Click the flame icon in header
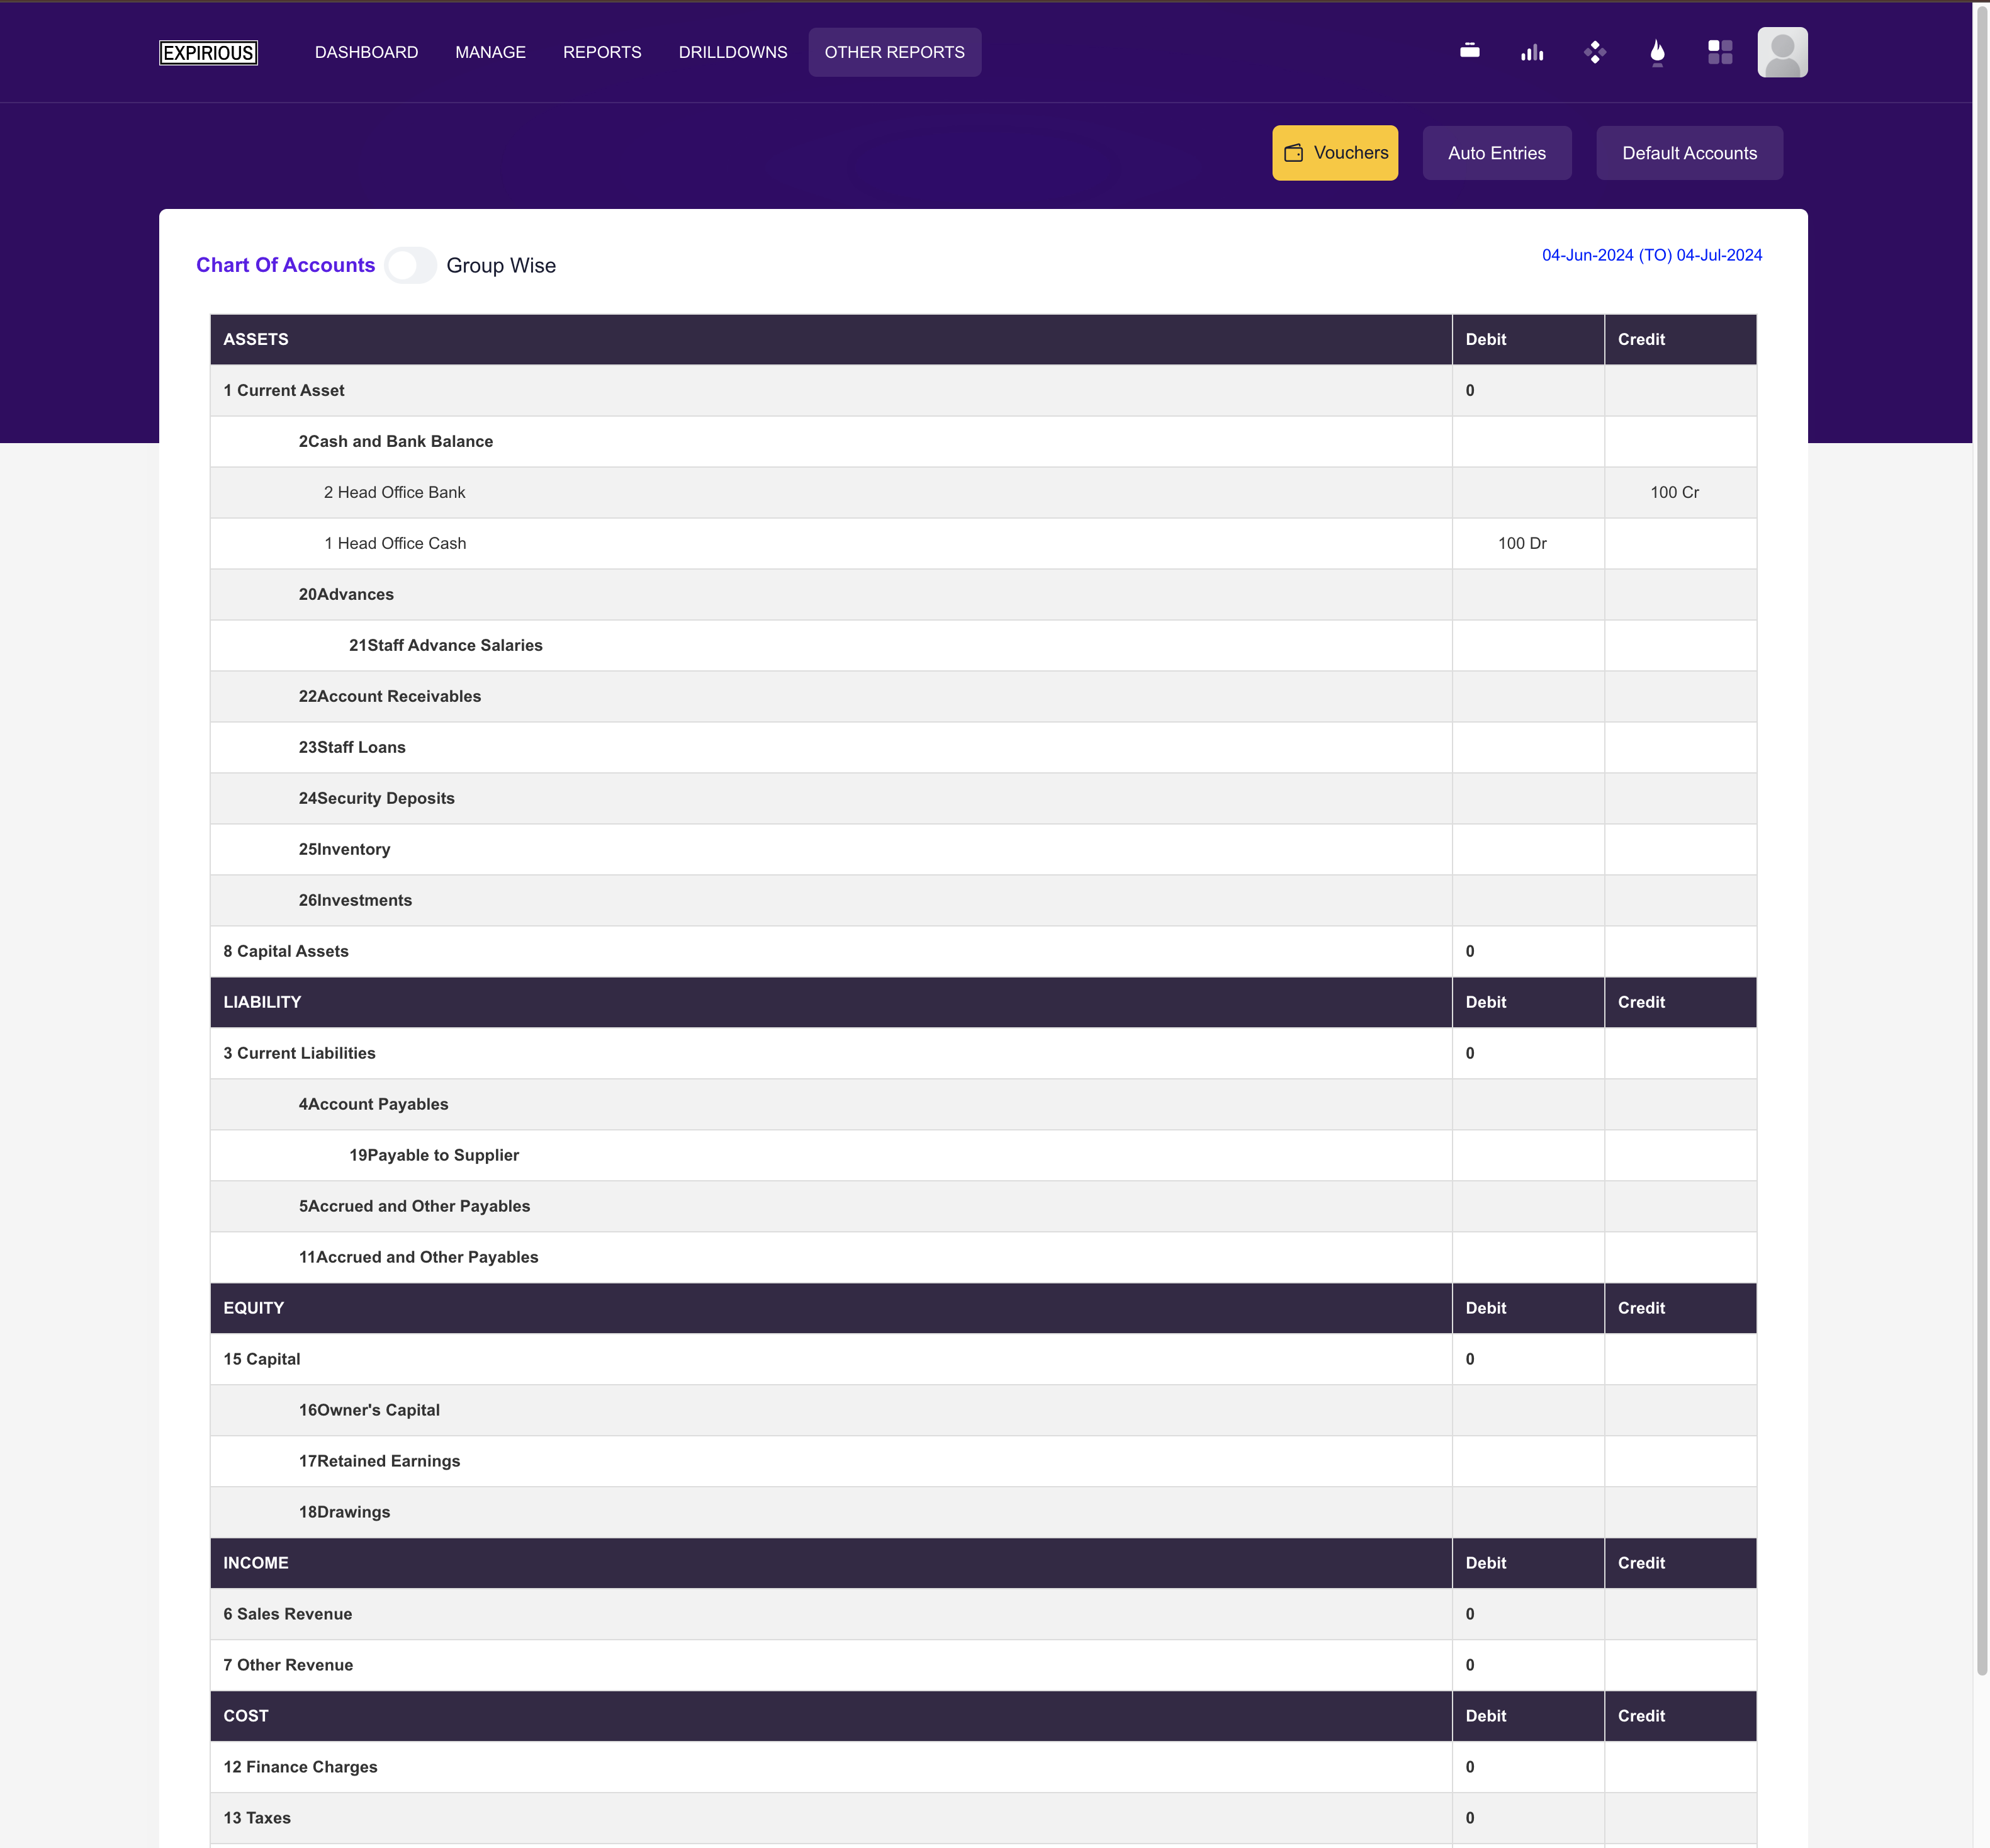Viewport: 1990px width, 1848px height. pos(1657,52)
